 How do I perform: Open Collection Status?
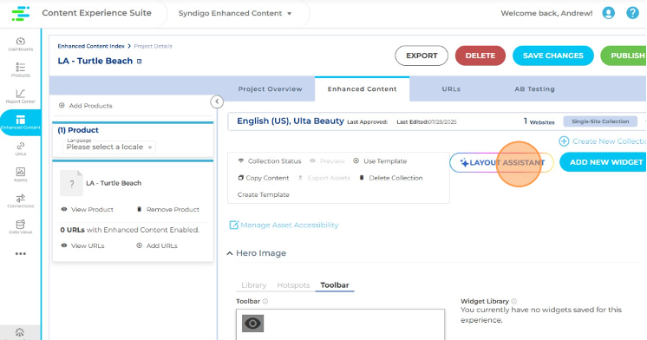pos(270,161)
